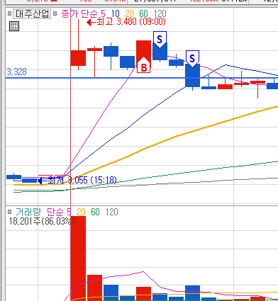The image size is (278, 301).
Task: Click the 거래량 volume indicator label
Action: coord(28,212)
